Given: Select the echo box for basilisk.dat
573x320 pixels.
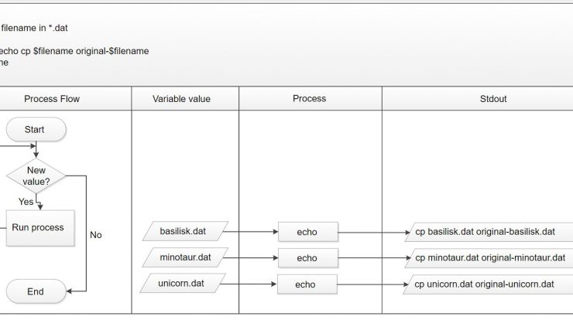Looking at the screenshot, I should coord(308,232).
